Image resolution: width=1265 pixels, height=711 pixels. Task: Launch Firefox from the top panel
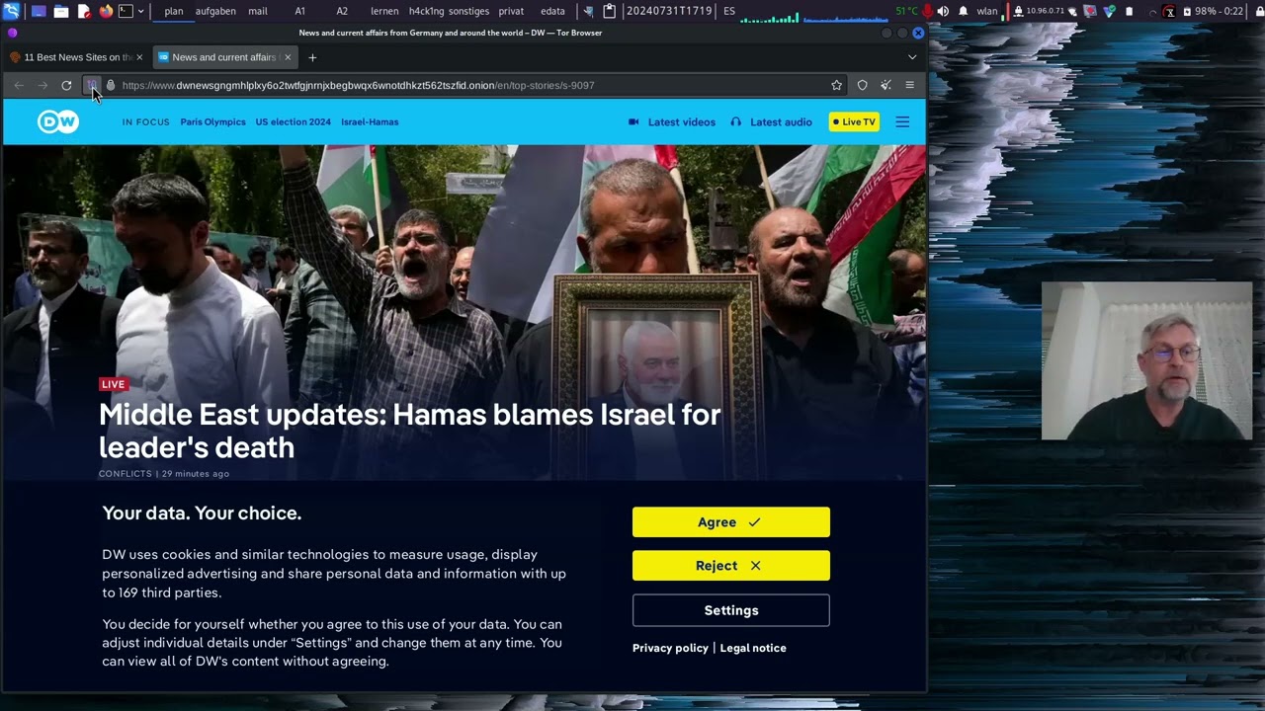click(106, 11)
